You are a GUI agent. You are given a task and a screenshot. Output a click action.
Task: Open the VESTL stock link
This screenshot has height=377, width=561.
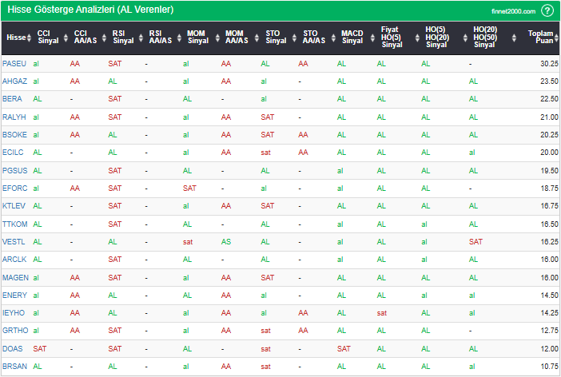pyautogui.click(x=14, y=242)
